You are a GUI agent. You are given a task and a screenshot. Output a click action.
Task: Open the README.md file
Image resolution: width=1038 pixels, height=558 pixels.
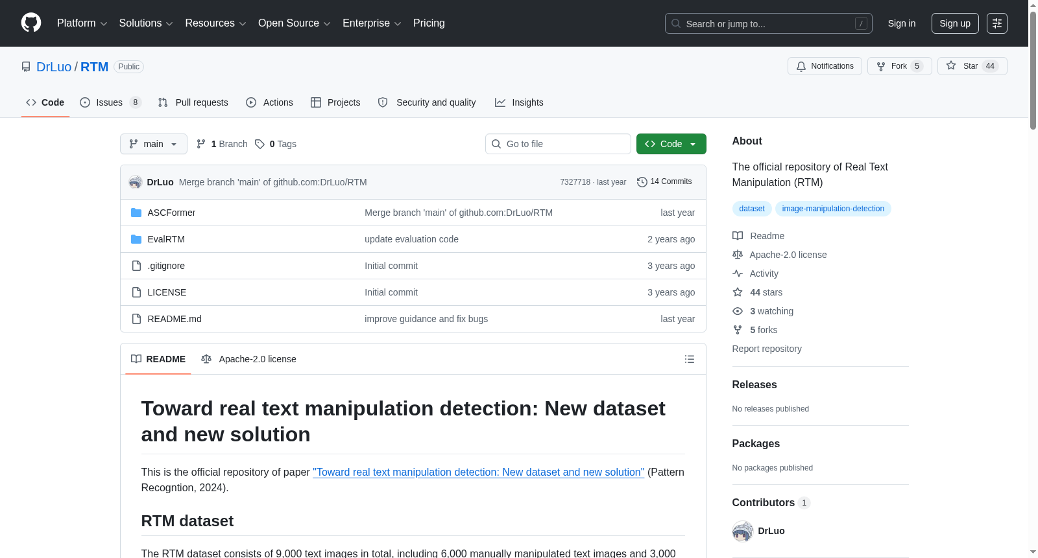point(175,319)
